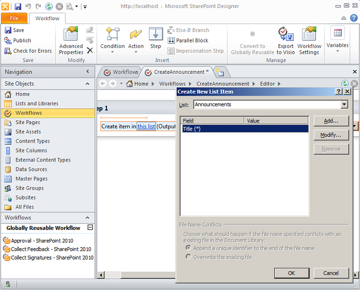Open Workflow Settings
This screenshot has height=290, width=360.
pos(309,40)
